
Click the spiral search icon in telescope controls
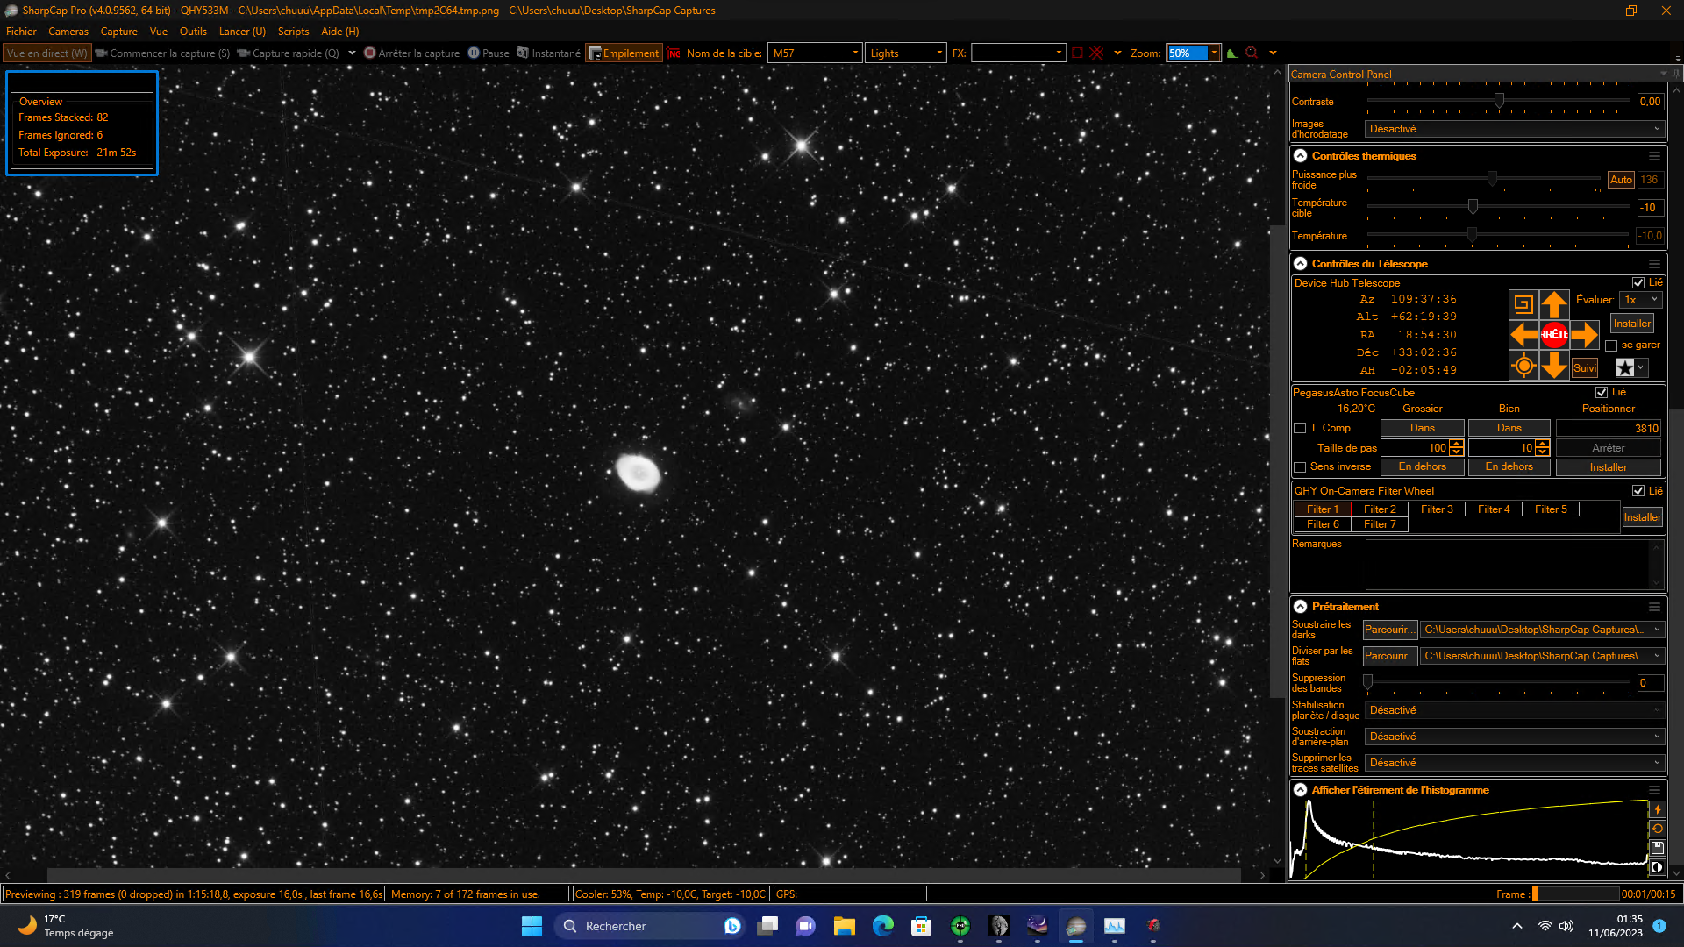coord(1523,304)
